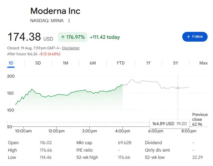View the 5Y chart range
The height and width of the screenshot is (166, 213).
176,63
